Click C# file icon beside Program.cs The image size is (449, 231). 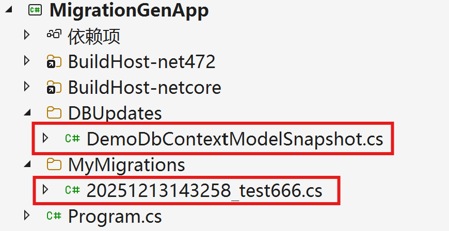point(54,216)
